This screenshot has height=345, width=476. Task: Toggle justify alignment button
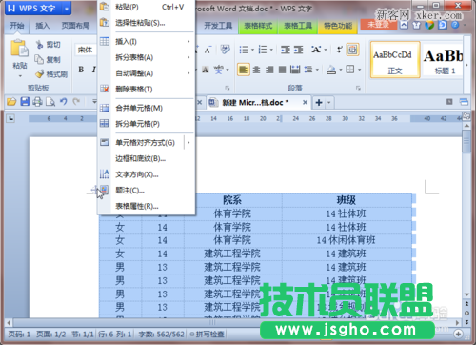[282, 70]
